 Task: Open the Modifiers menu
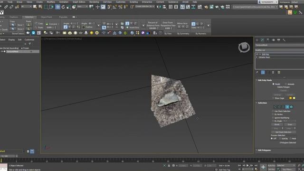pos(51,2)
